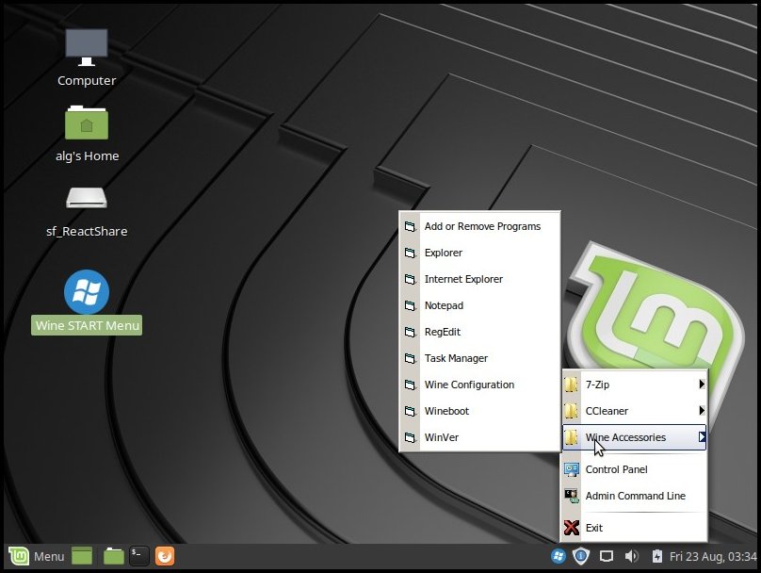Click the icon beside Explorer
This screenshot has width=761, height=573.
coord(410,253)
